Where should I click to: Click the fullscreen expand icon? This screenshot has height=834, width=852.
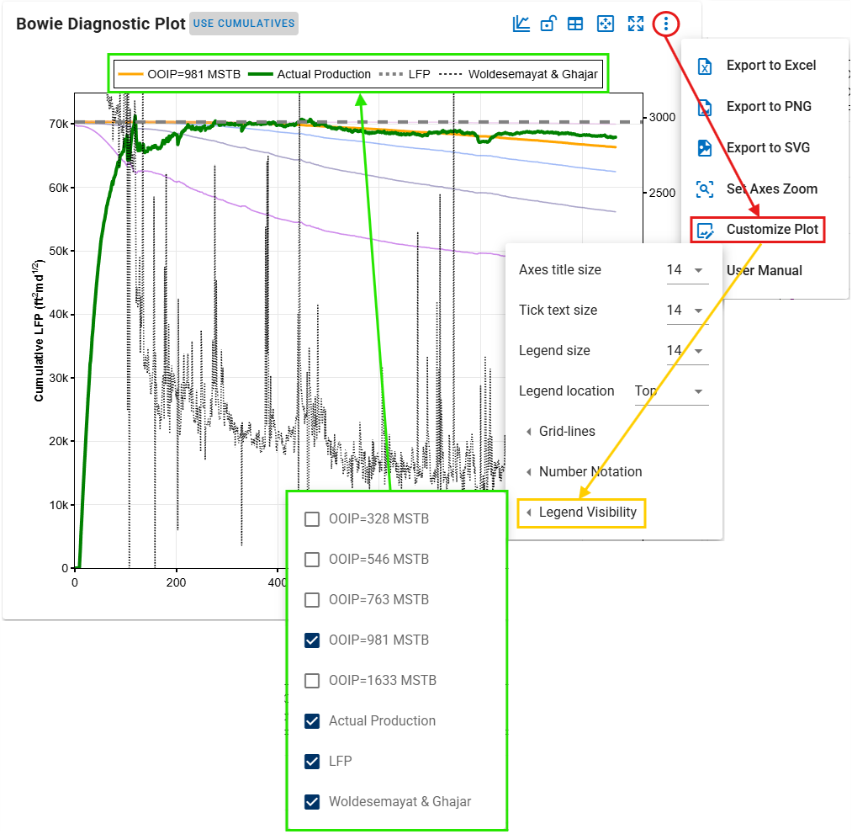click(x=635, y=24)
